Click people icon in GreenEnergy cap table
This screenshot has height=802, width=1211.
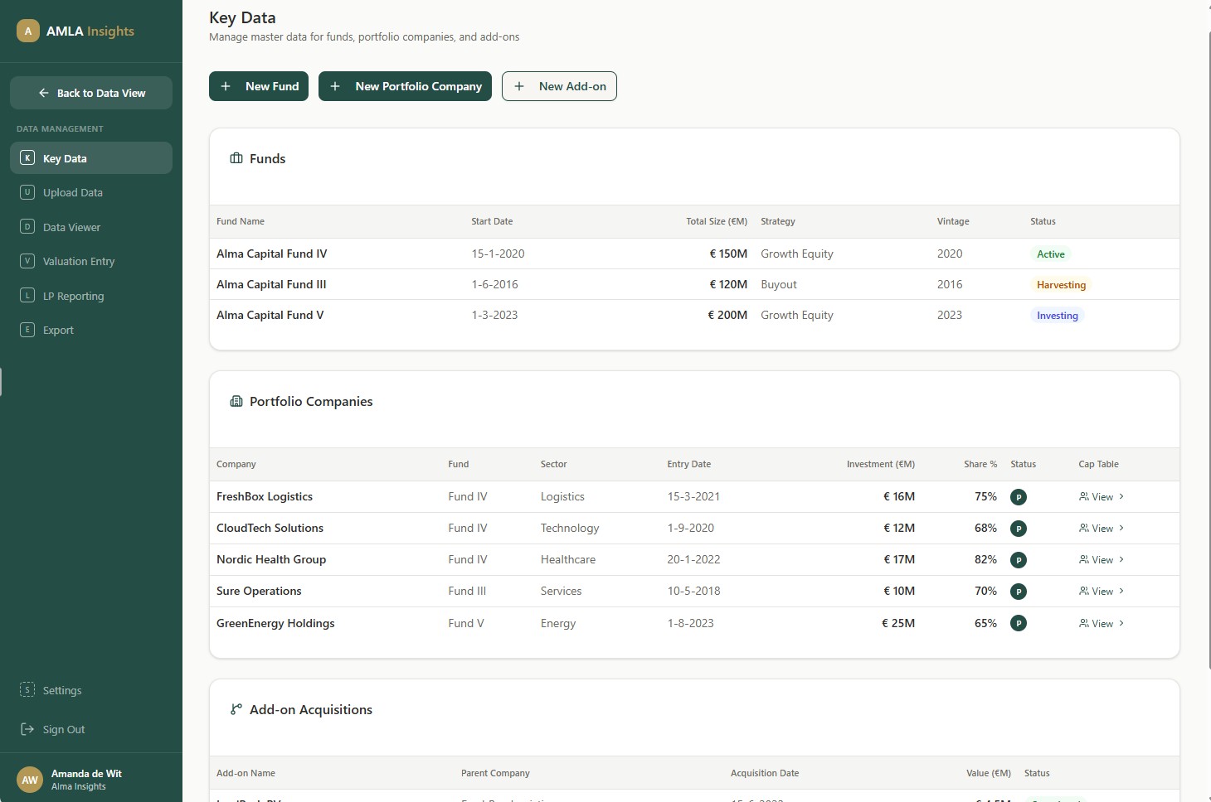pos(1083,623)
